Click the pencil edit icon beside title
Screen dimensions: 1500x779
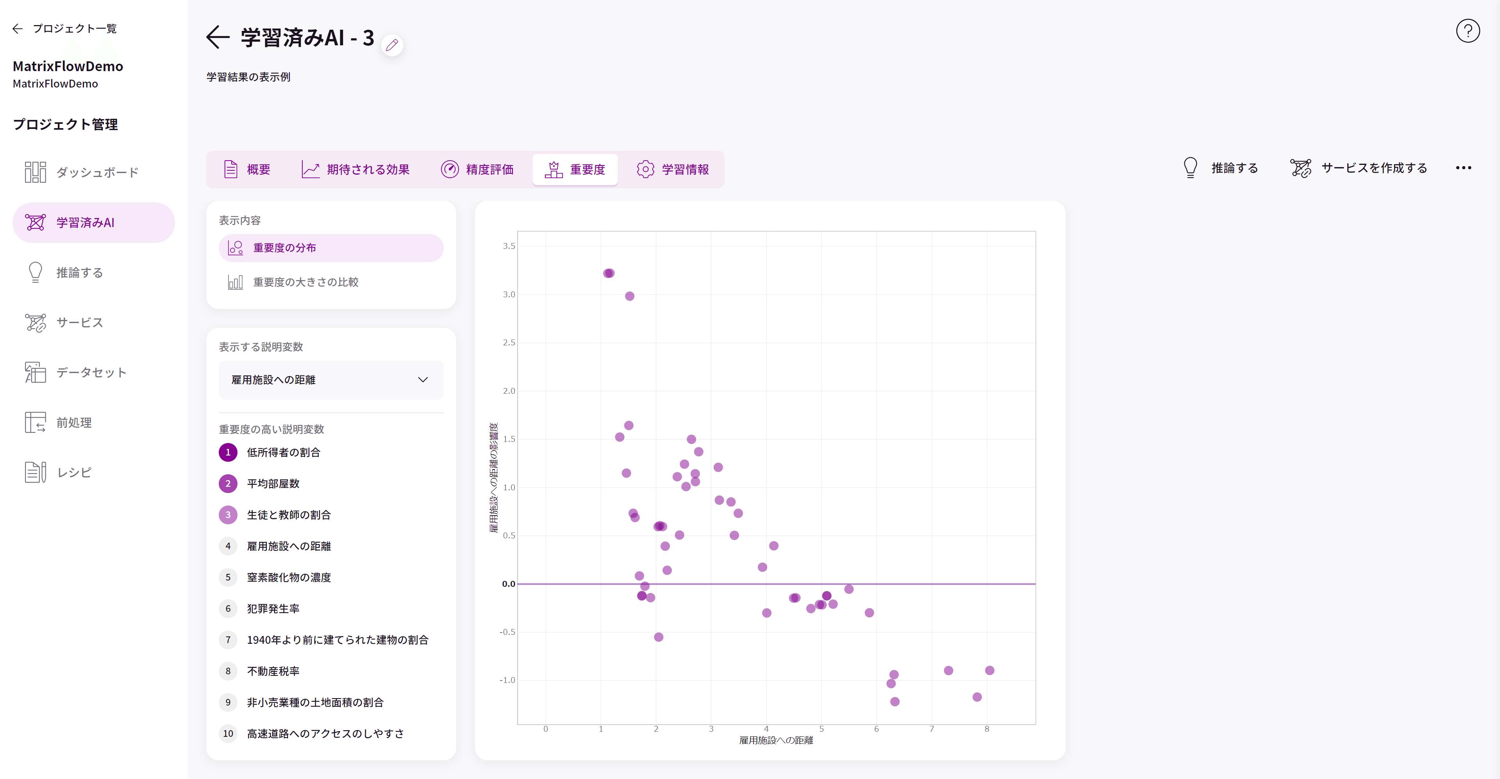coord(392,45)
